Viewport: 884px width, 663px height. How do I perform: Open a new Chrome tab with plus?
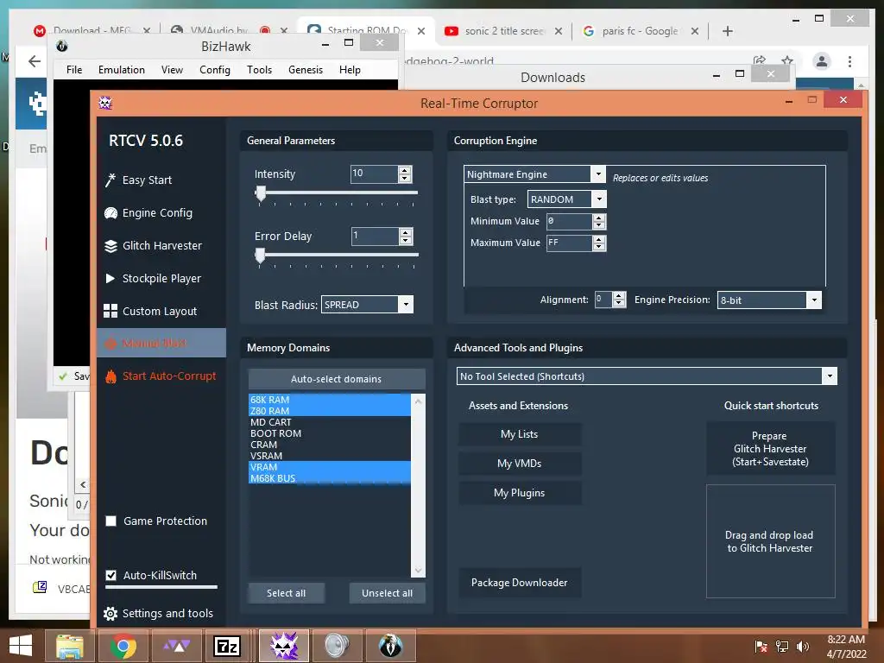point(728,31)
